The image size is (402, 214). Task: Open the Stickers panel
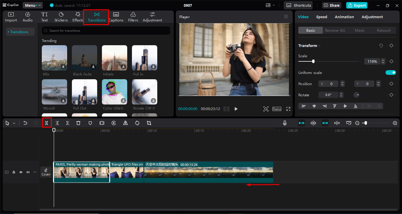(61, 17)
